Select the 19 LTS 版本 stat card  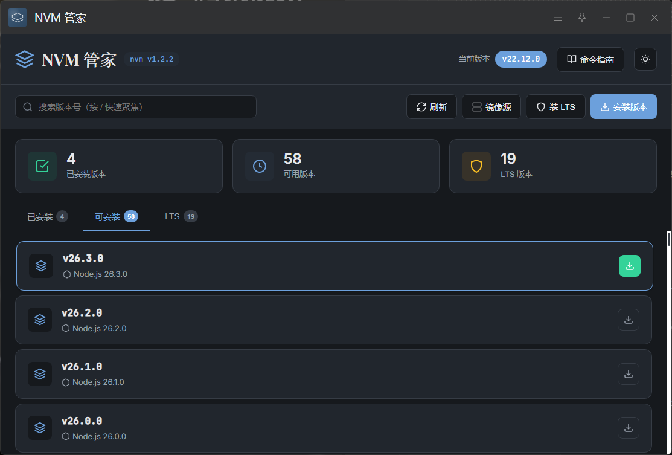coord(553,166)
